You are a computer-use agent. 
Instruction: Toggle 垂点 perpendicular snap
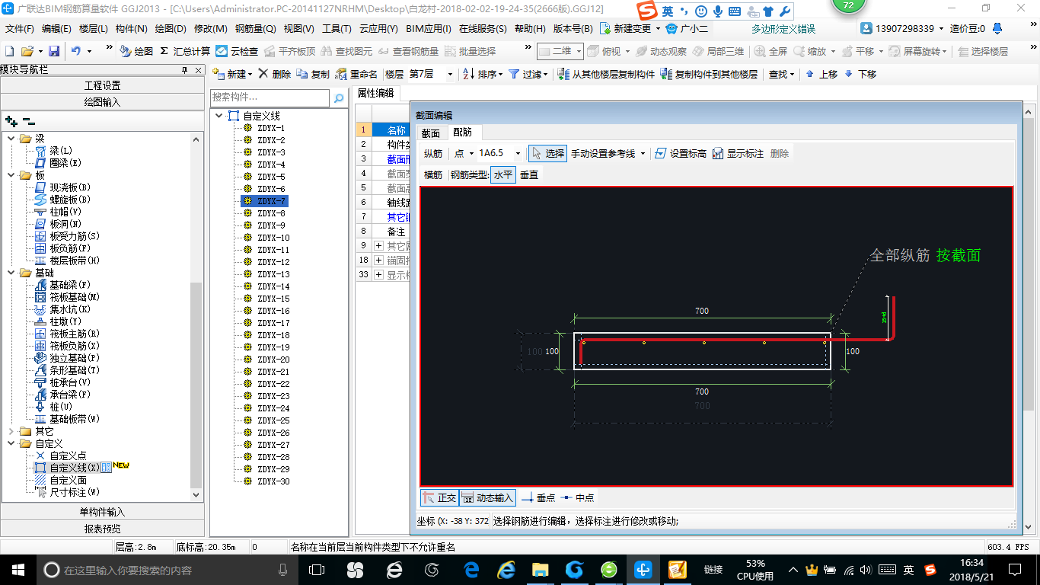click(538, 497)
